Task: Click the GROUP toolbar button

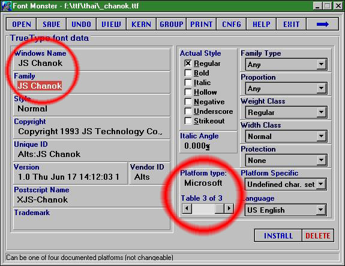Action: (172, 24)
